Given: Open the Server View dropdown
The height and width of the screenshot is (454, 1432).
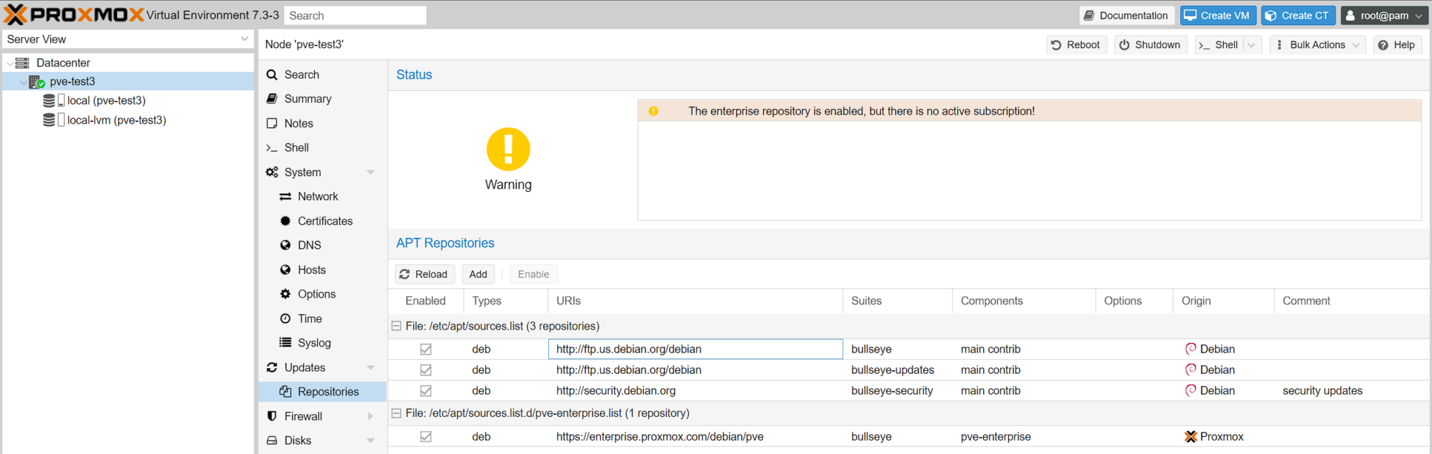Looking at the screenshot, I should [x=127, y=39].
